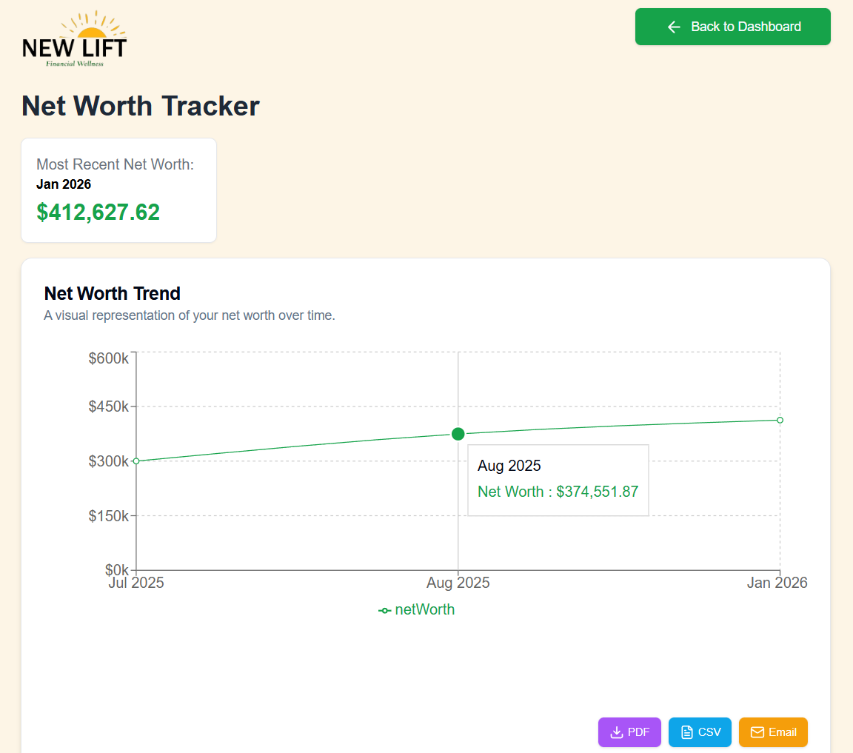Image resolution: width=853 pixels, height=753 pixels.
Task: Toggle the Jul 2025 starting data point
Action: [136, 461]
